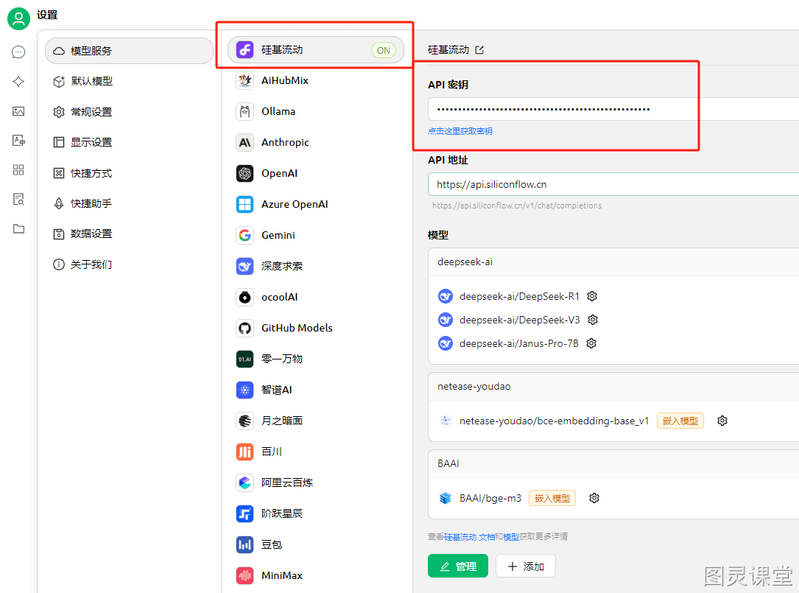Select 阶跃星辰 provider

click(316, 513)
